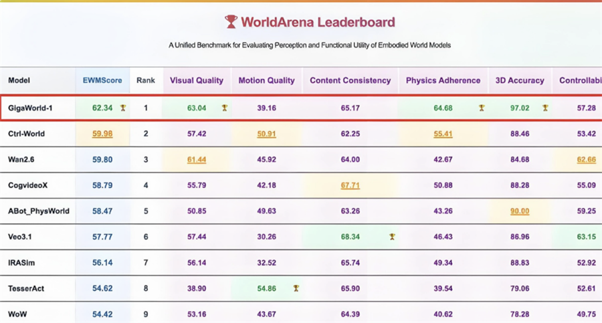Click the underlined 90.00 3D Accuracy score
Screen dimensions: 602x323
click(520, 211)
